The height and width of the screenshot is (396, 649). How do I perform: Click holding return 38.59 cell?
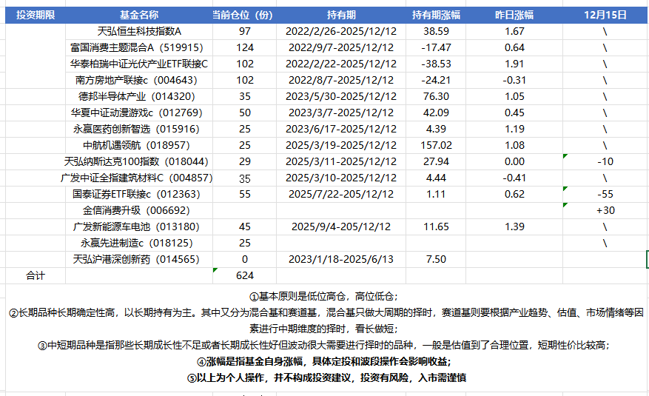point(436,31)
